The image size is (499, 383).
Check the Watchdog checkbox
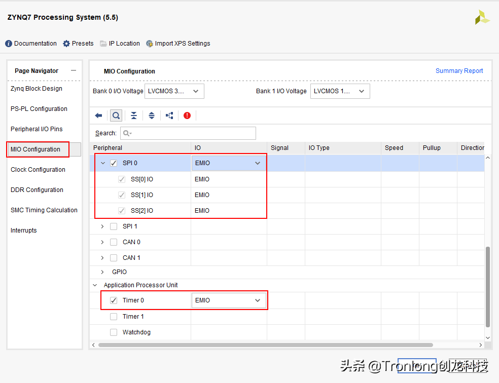[113, 332]
